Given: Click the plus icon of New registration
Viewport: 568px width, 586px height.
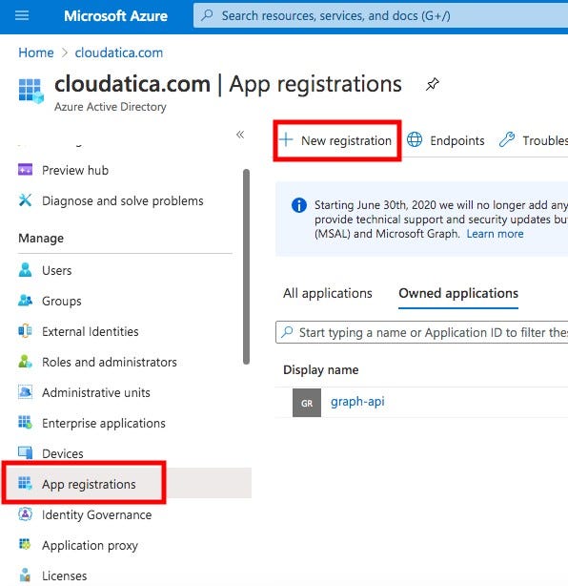Looking at the screenshot, I should coord(286,139).
